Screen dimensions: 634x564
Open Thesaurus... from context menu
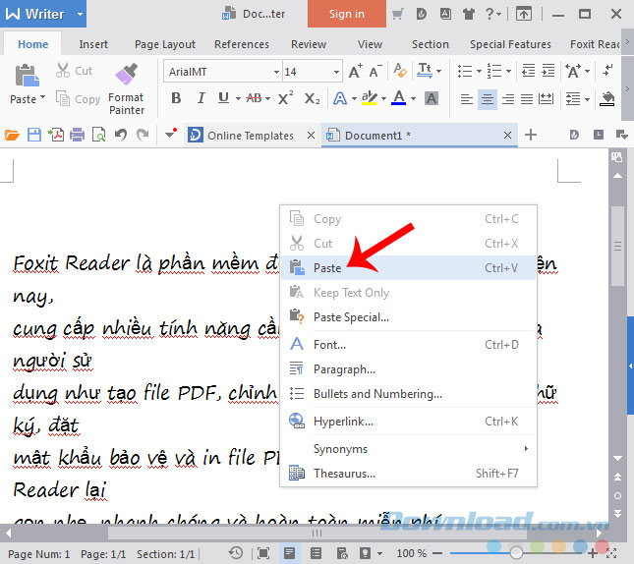[408, 473]
